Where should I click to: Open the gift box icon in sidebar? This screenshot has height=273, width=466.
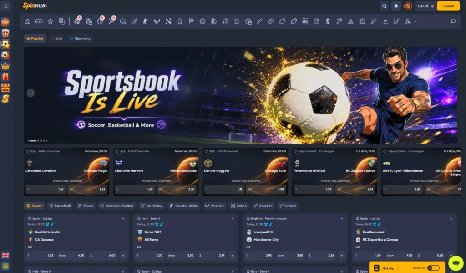tap(5, 77)
